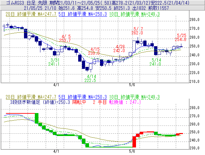Click the large white candlestick at 5/6
Screen dimensions: 205x155
point(134,47)
